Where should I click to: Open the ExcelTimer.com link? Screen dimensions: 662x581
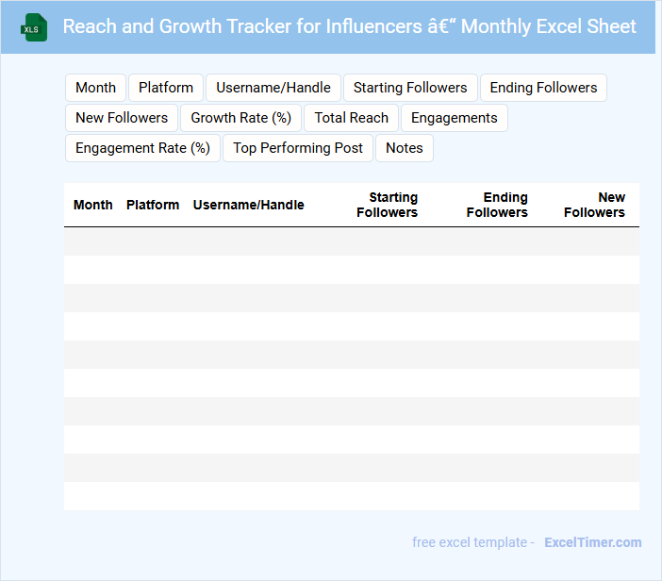click(593, 542)
